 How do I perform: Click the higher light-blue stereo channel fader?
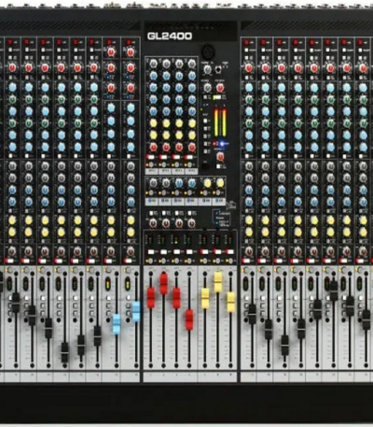(136, 311)
